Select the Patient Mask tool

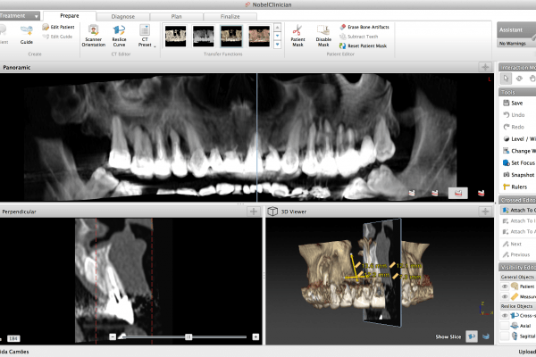(x=298, y=34)
